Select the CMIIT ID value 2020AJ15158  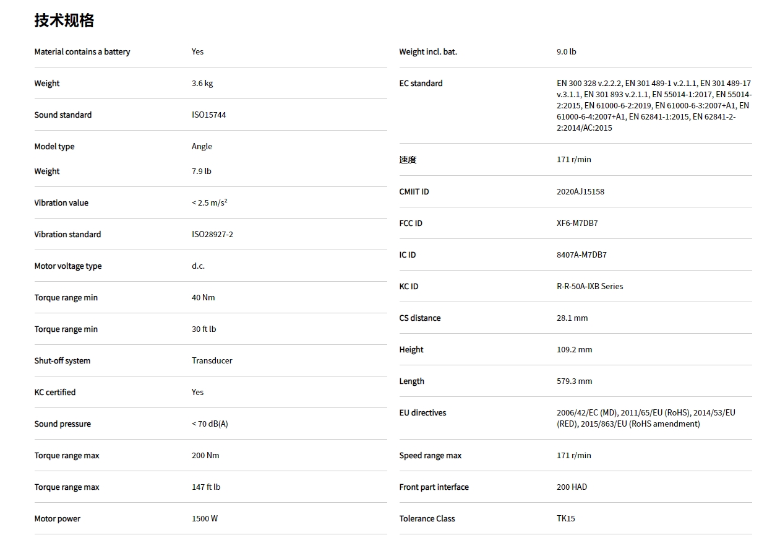(580, 191)
